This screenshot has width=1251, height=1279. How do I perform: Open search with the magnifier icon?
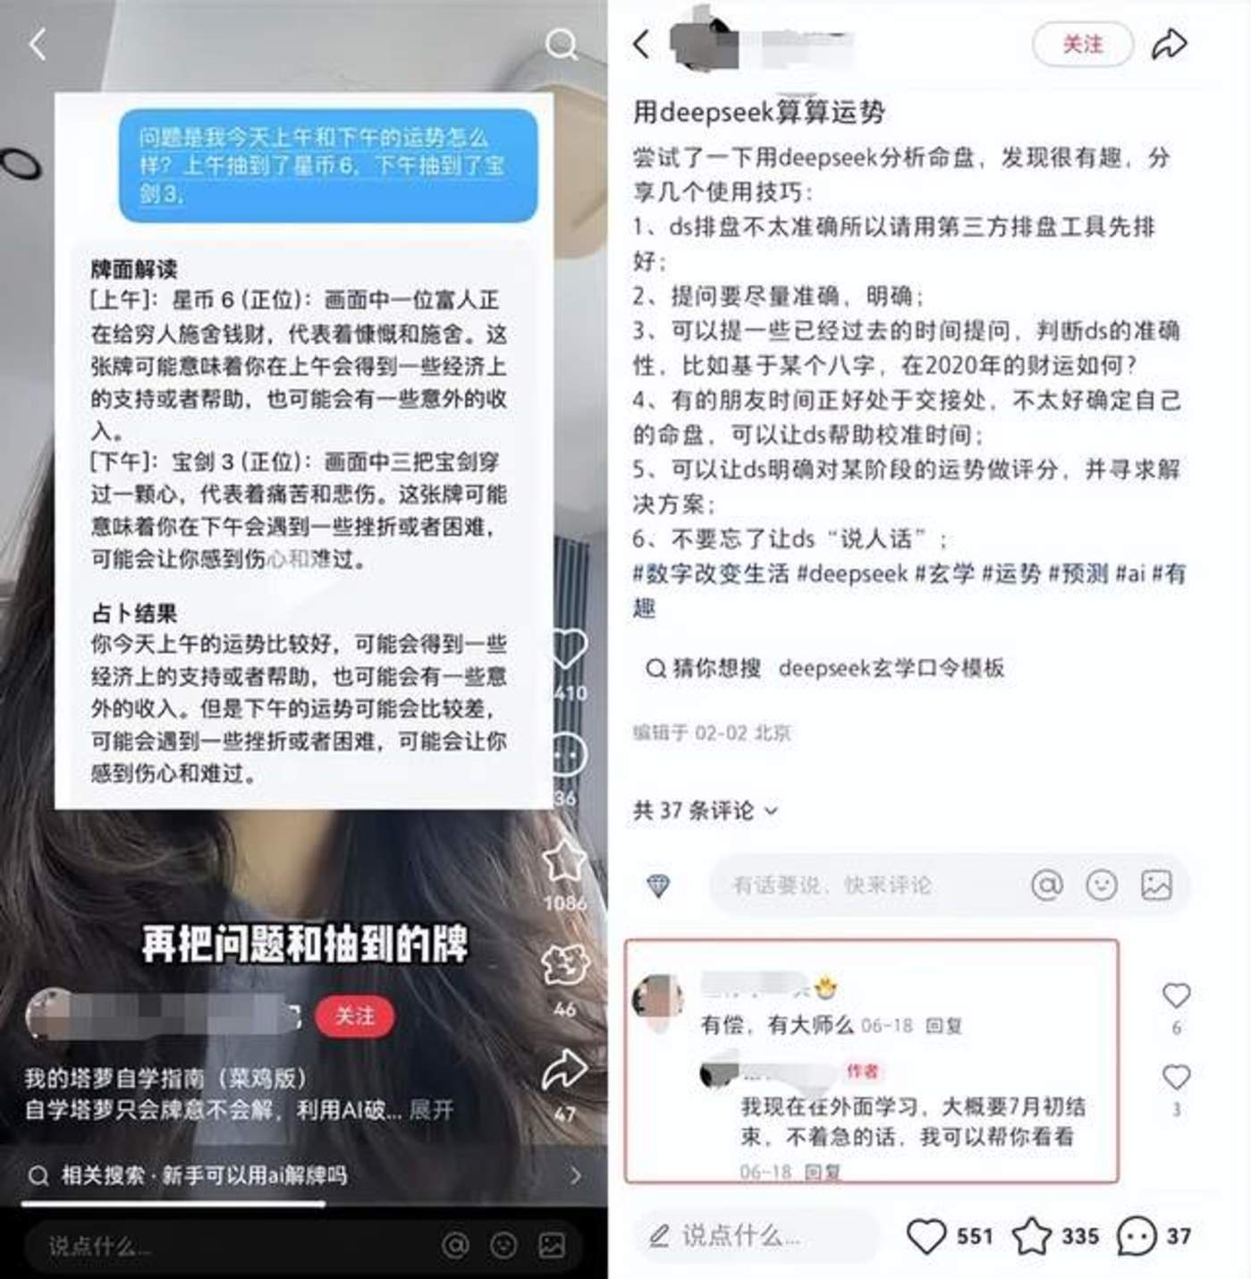(562, 43)
